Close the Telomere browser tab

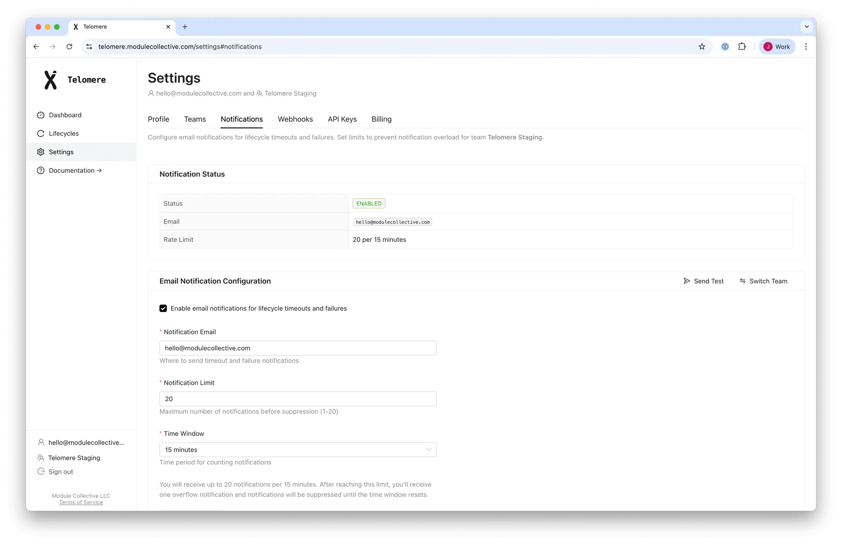click(168, 27)
